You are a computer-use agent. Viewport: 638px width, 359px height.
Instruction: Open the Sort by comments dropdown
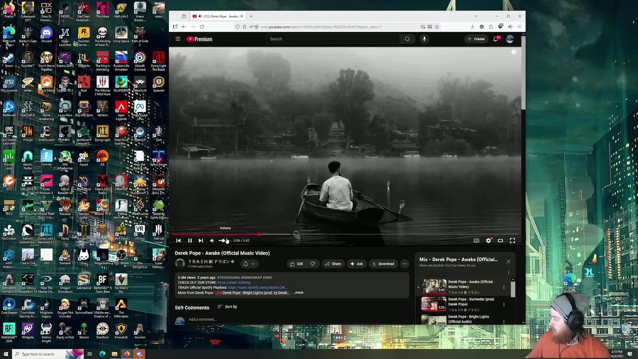pyautogui.click(x=227, y=307)
